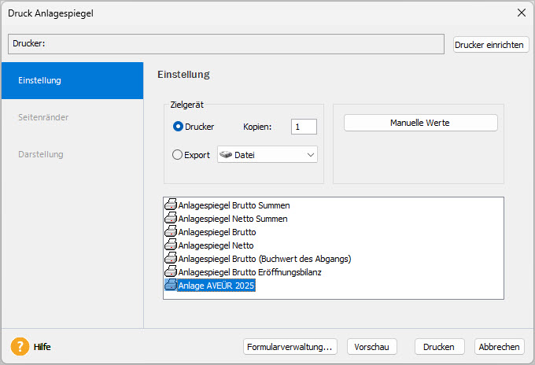Click Drucker einrichten button

[x=491, y=45]
